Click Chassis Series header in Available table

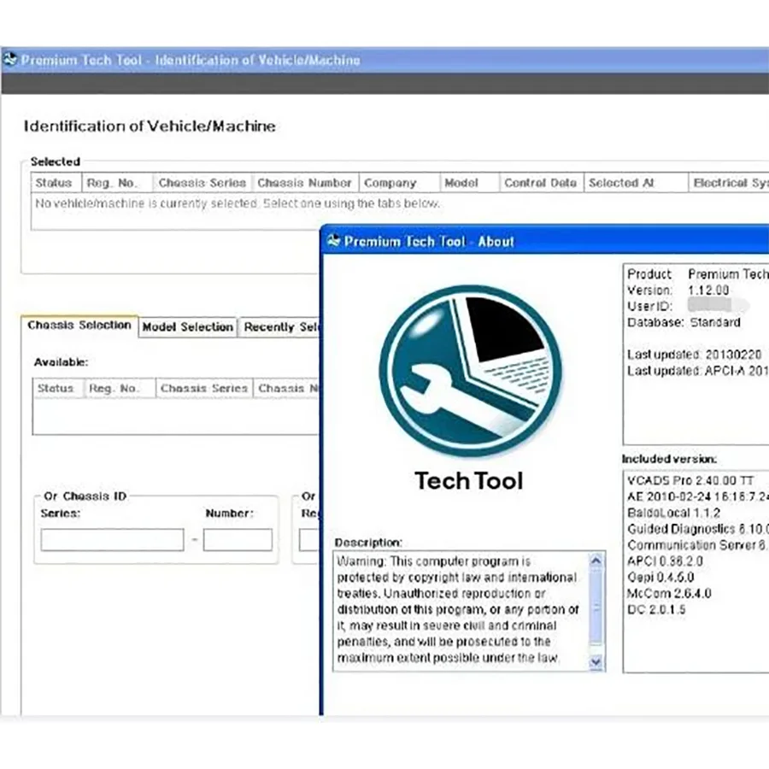[x=204, y=389]
